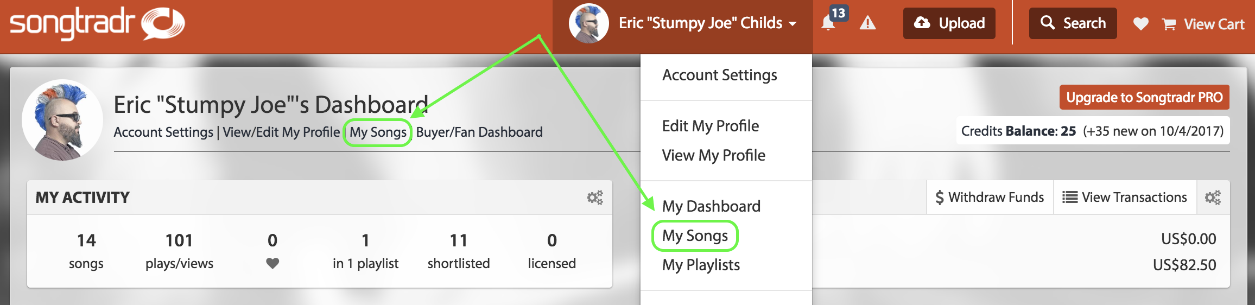Click the gears icon beside View Transactions
The width and height of the screenshot is (1255, 305).
click(1213, 198)
